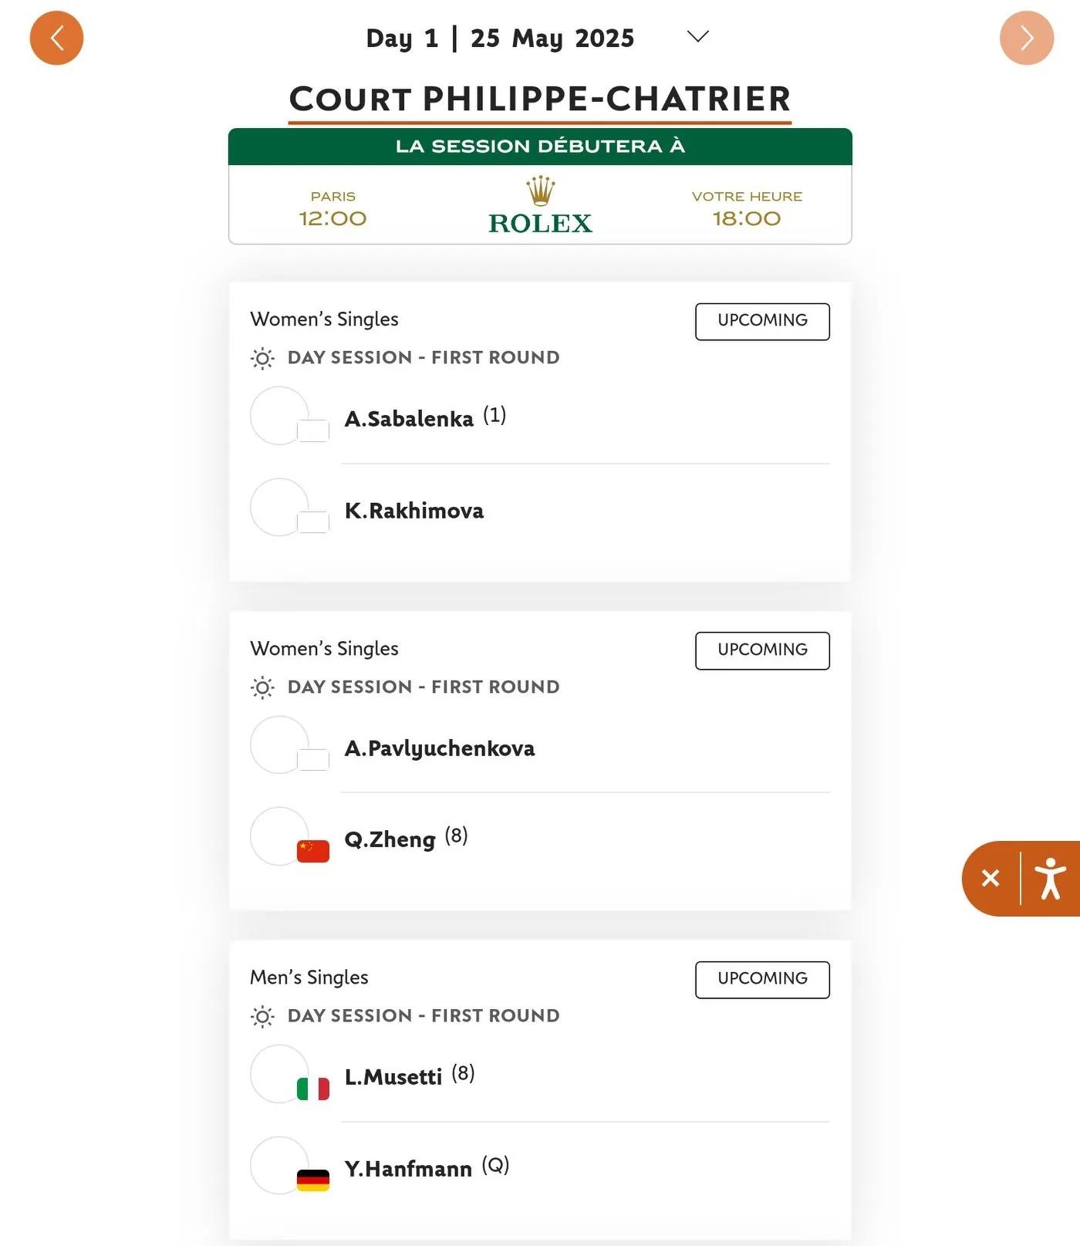This screenshot has width=1080, height=1246.
Task: Click the Germany flag beside Y.Hanfmann
Action: click(x=313, y=1180)
